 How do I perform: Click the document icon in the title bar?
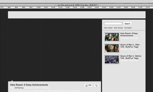pyautogui.click(x=56, y=5)
